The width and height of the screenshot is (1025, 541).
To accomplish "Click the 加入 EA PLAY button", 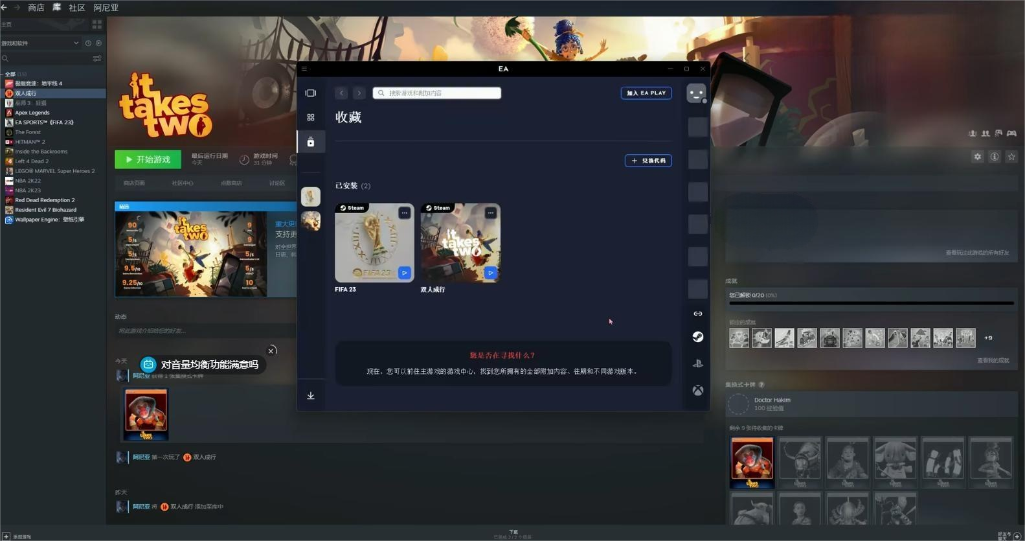I will click(646, 93).
